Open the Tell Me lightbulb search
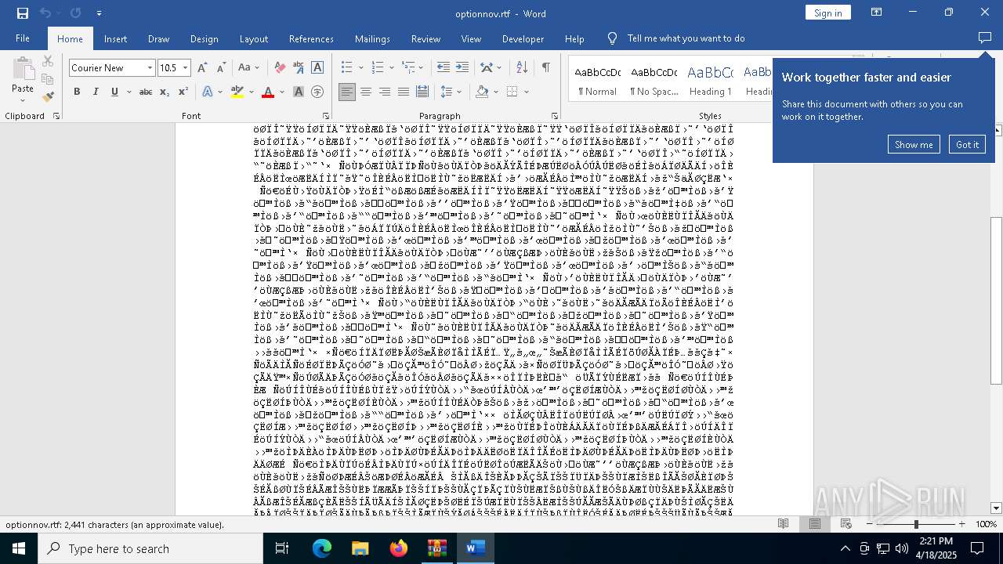This screenshot has width=1003, height=564. click(613, 38)
